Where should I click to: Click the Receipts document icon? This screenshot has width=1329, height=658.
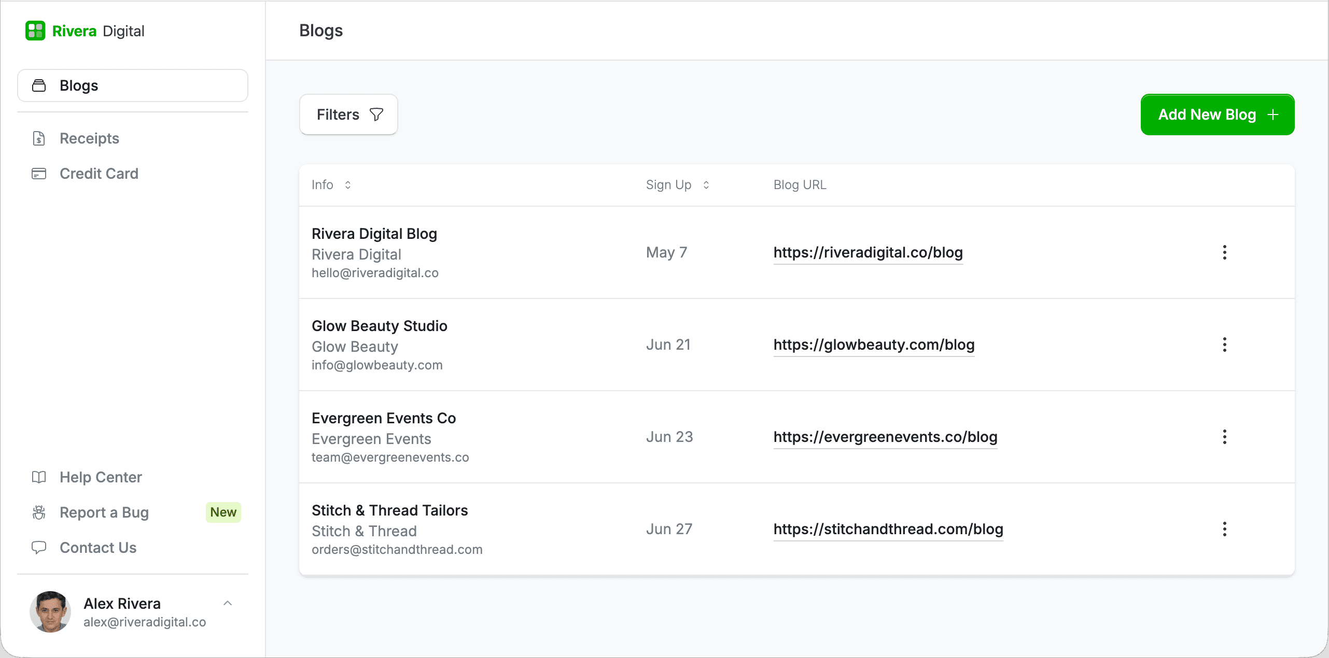39,138
